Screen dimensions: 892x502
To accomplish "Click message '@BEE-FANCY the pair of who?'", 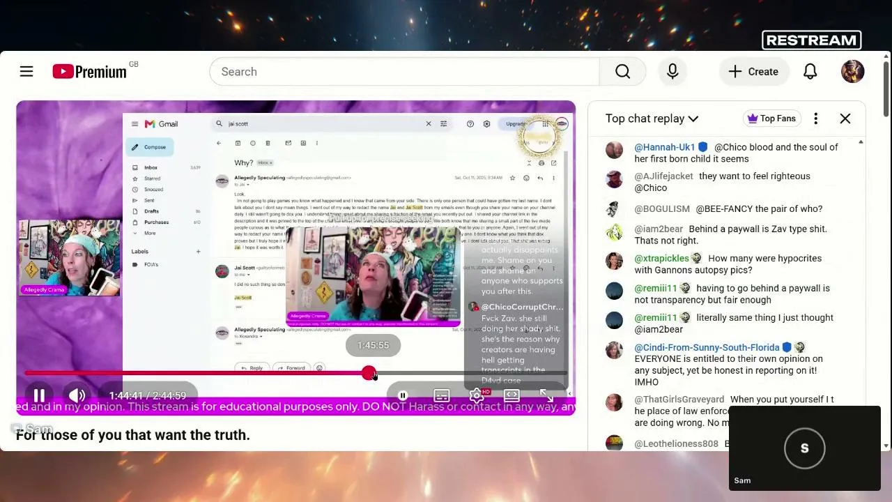I will pos(759,209).
